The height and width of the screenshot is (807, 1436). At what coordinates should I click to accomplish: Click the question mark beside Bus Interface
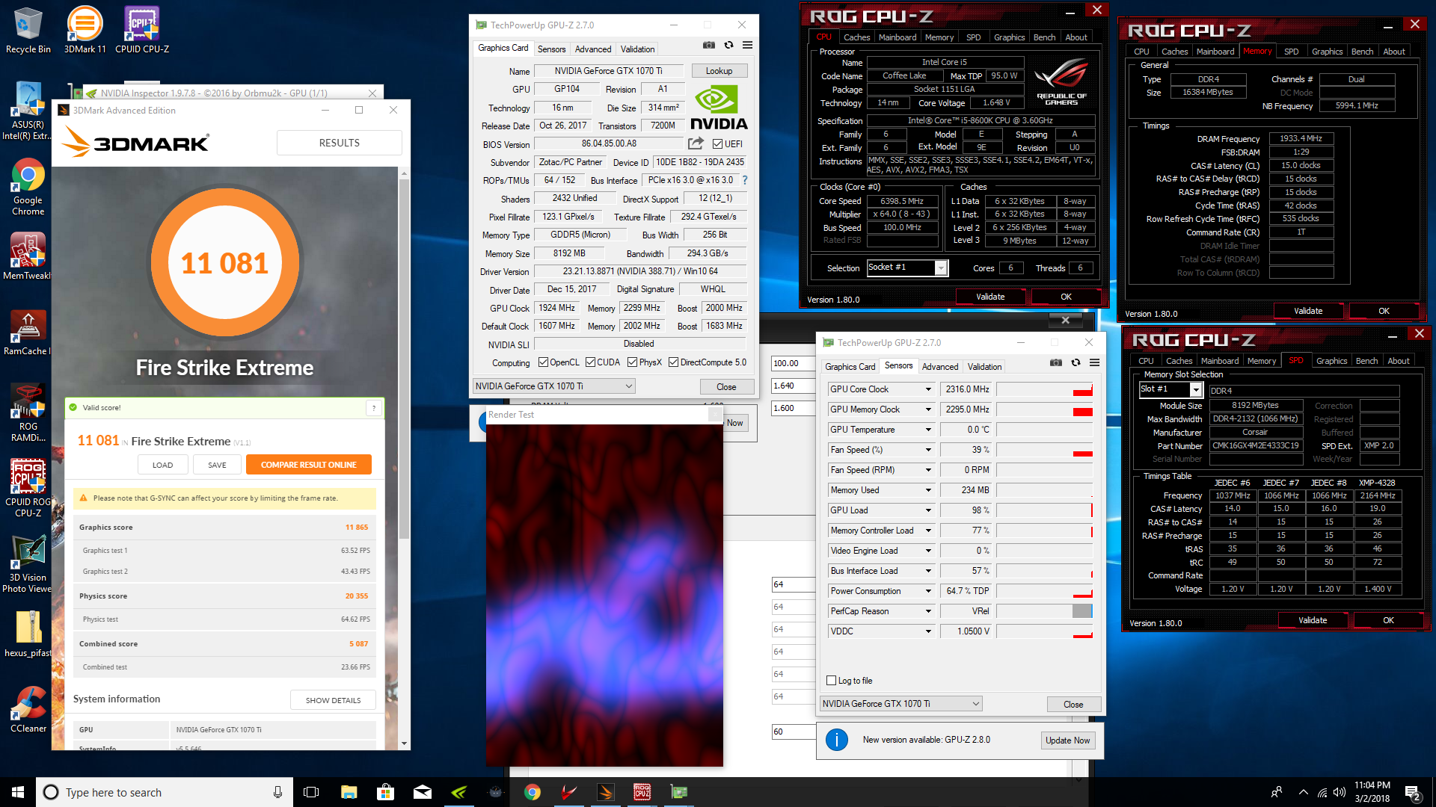coord(744,180)
